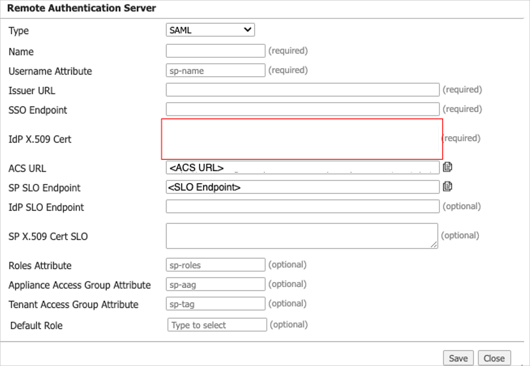Click the SP X.509 Cert SLO textarea

pyautogui.click(x=302, y=236)
